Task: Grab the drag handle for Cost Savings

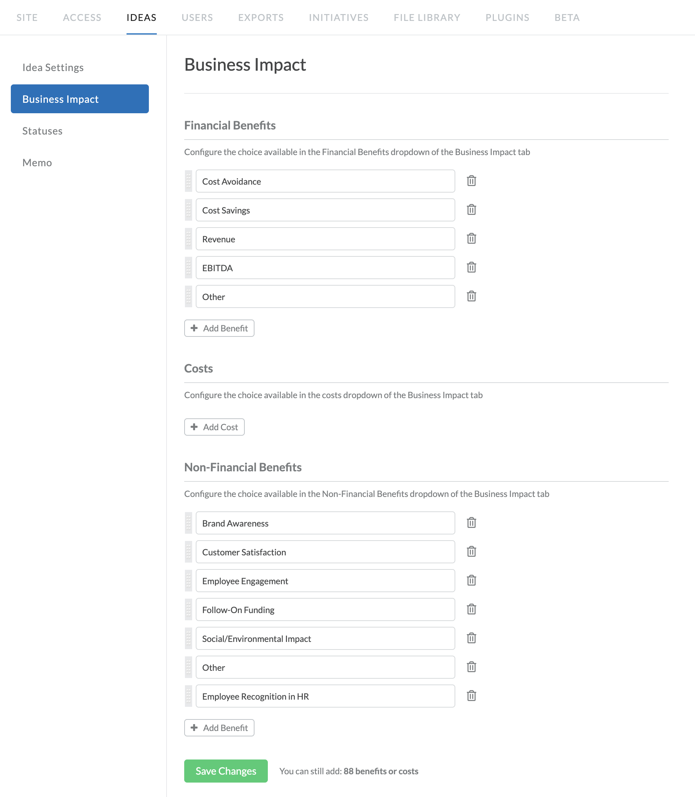Action: tap(189, 210)
